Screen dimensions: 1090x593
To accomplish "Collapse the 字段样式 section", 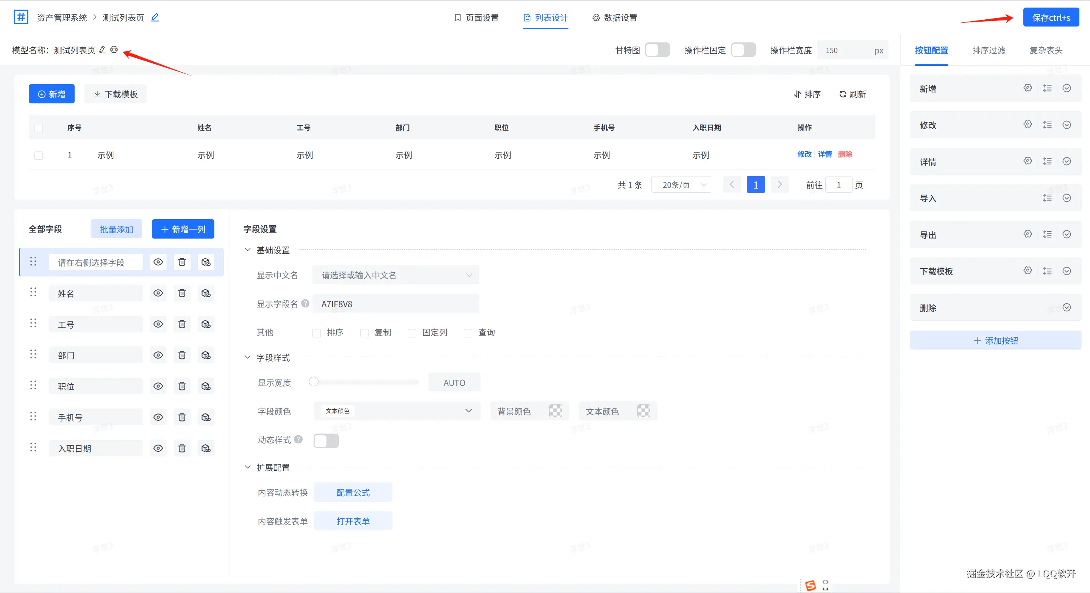I will [x=248, y=357].
